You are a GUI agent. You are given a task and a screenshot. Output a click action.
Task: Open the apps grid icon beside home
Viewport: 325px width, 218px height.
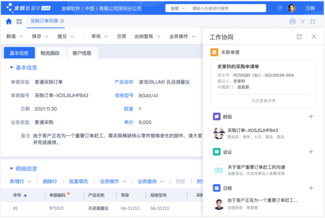click(19, 21)
